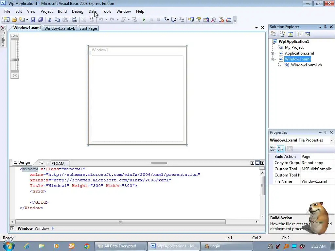Open the Tools menu
The image size is (335, 251).
[x=106, y=11]
